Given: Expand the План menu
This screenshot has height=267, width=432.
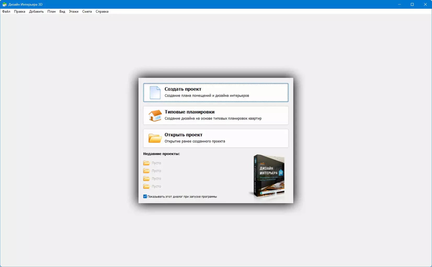Looking at the screenshot, I should [x=52, y=12].
